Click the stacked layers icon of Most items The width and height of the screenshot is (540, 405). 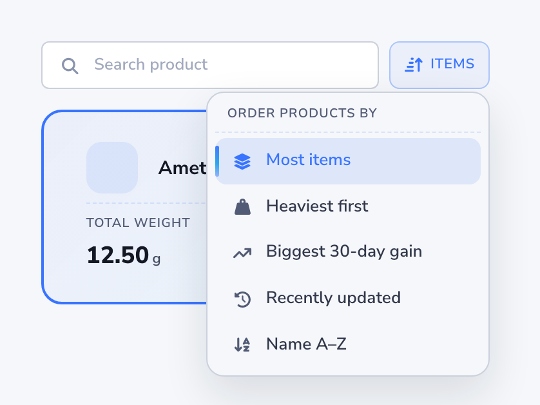242,161
